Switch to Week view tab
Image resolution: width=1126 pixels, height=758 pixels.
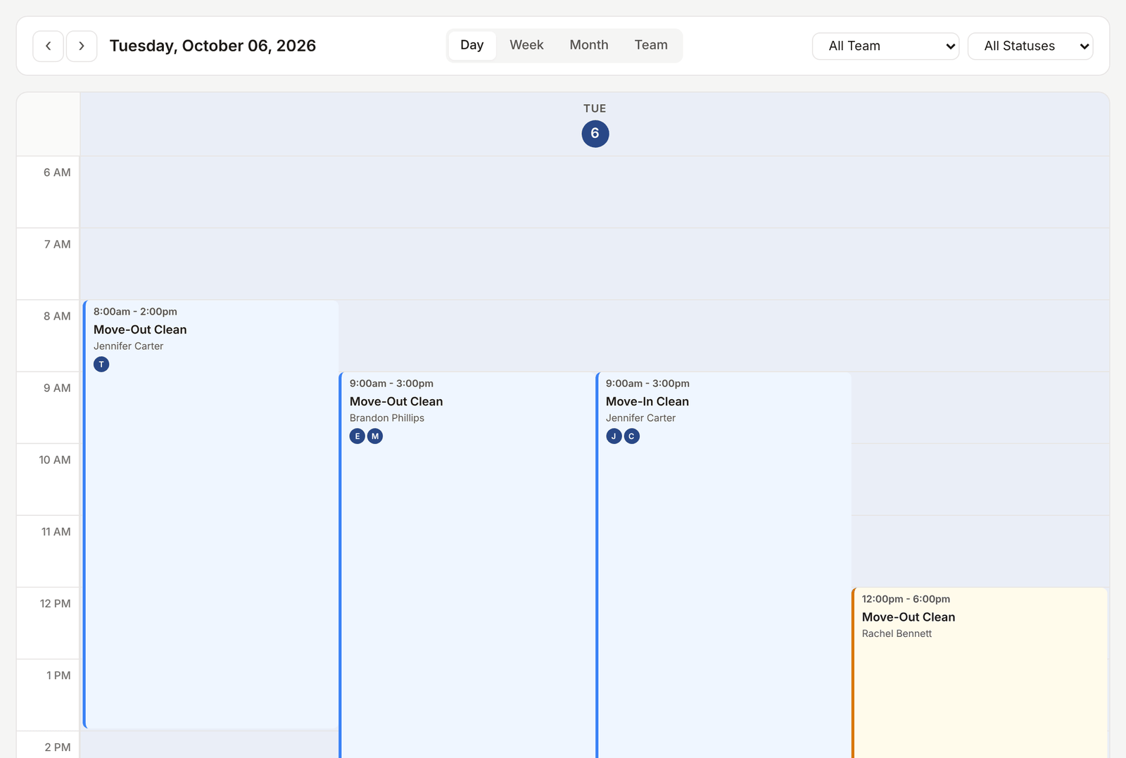tap(526, 45)
